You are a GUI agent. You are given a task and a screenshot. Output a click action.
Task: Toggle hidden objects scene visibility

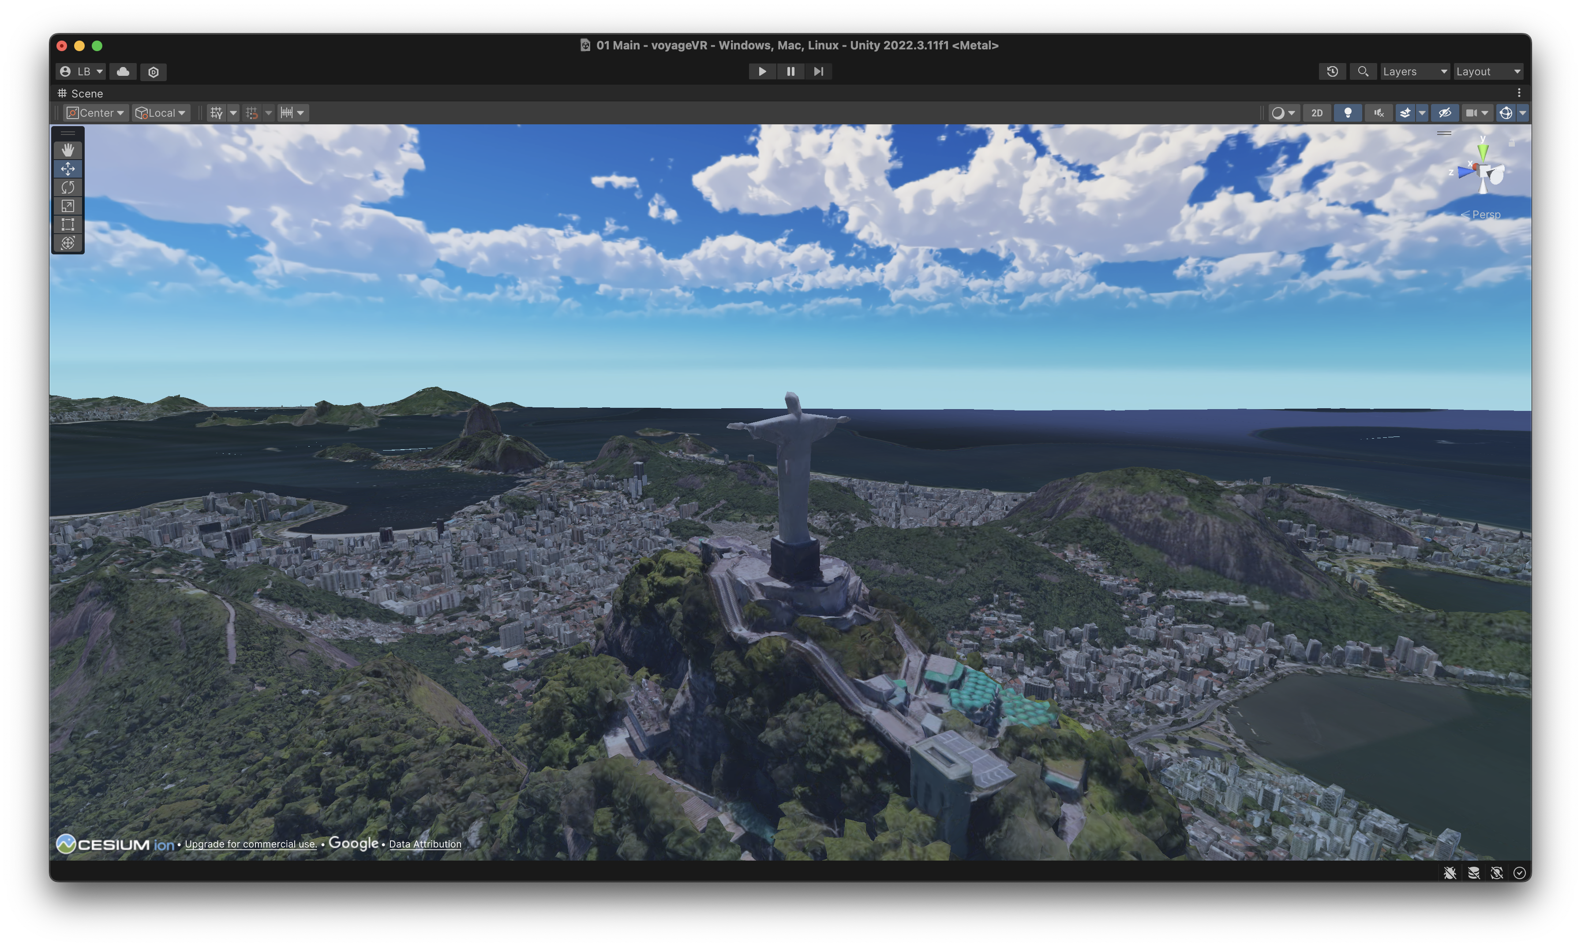point(1444,113)
